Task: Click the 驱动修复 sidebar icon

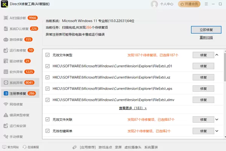Action: [6, 61]
